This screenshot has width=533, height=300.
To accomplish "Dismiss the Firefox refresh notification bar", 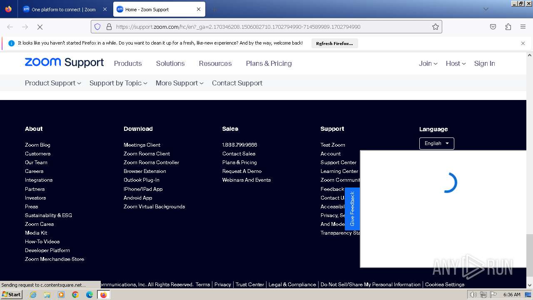I will 523,43.
